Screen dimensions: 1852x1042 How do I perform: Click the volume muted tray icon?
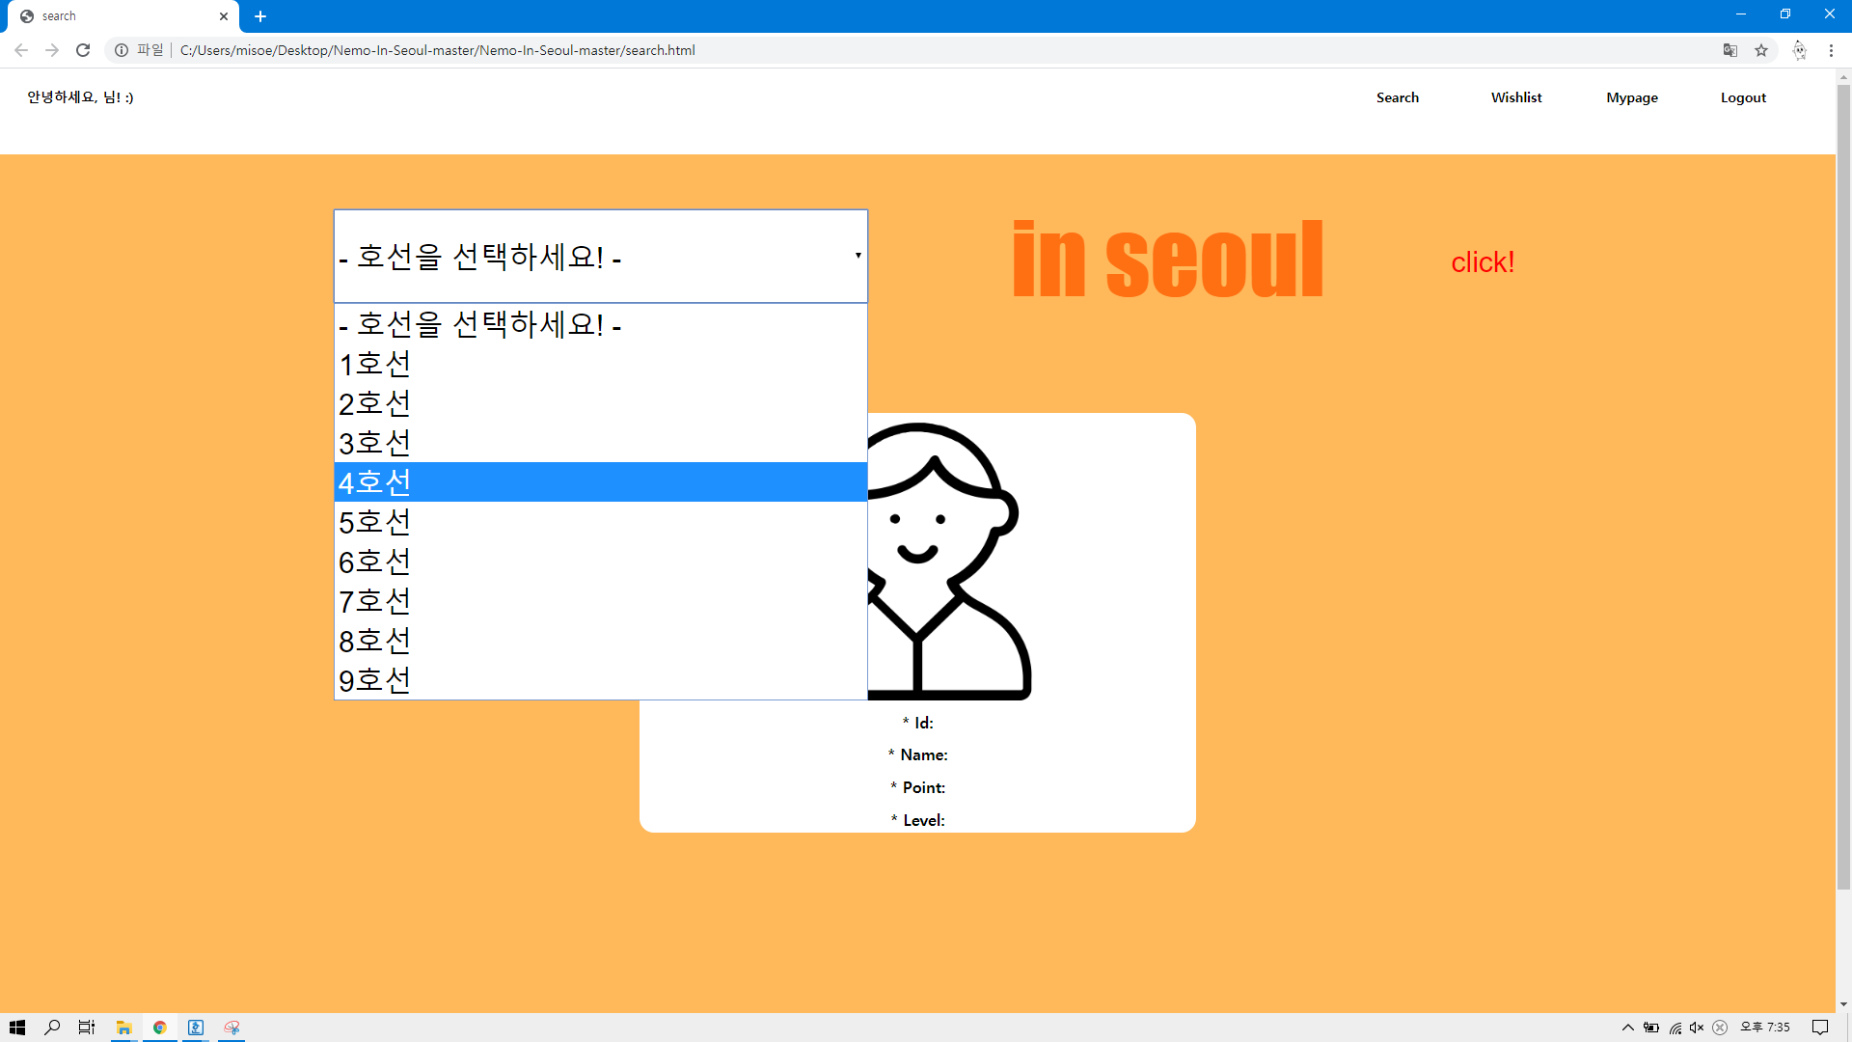pos(1697,1028)
